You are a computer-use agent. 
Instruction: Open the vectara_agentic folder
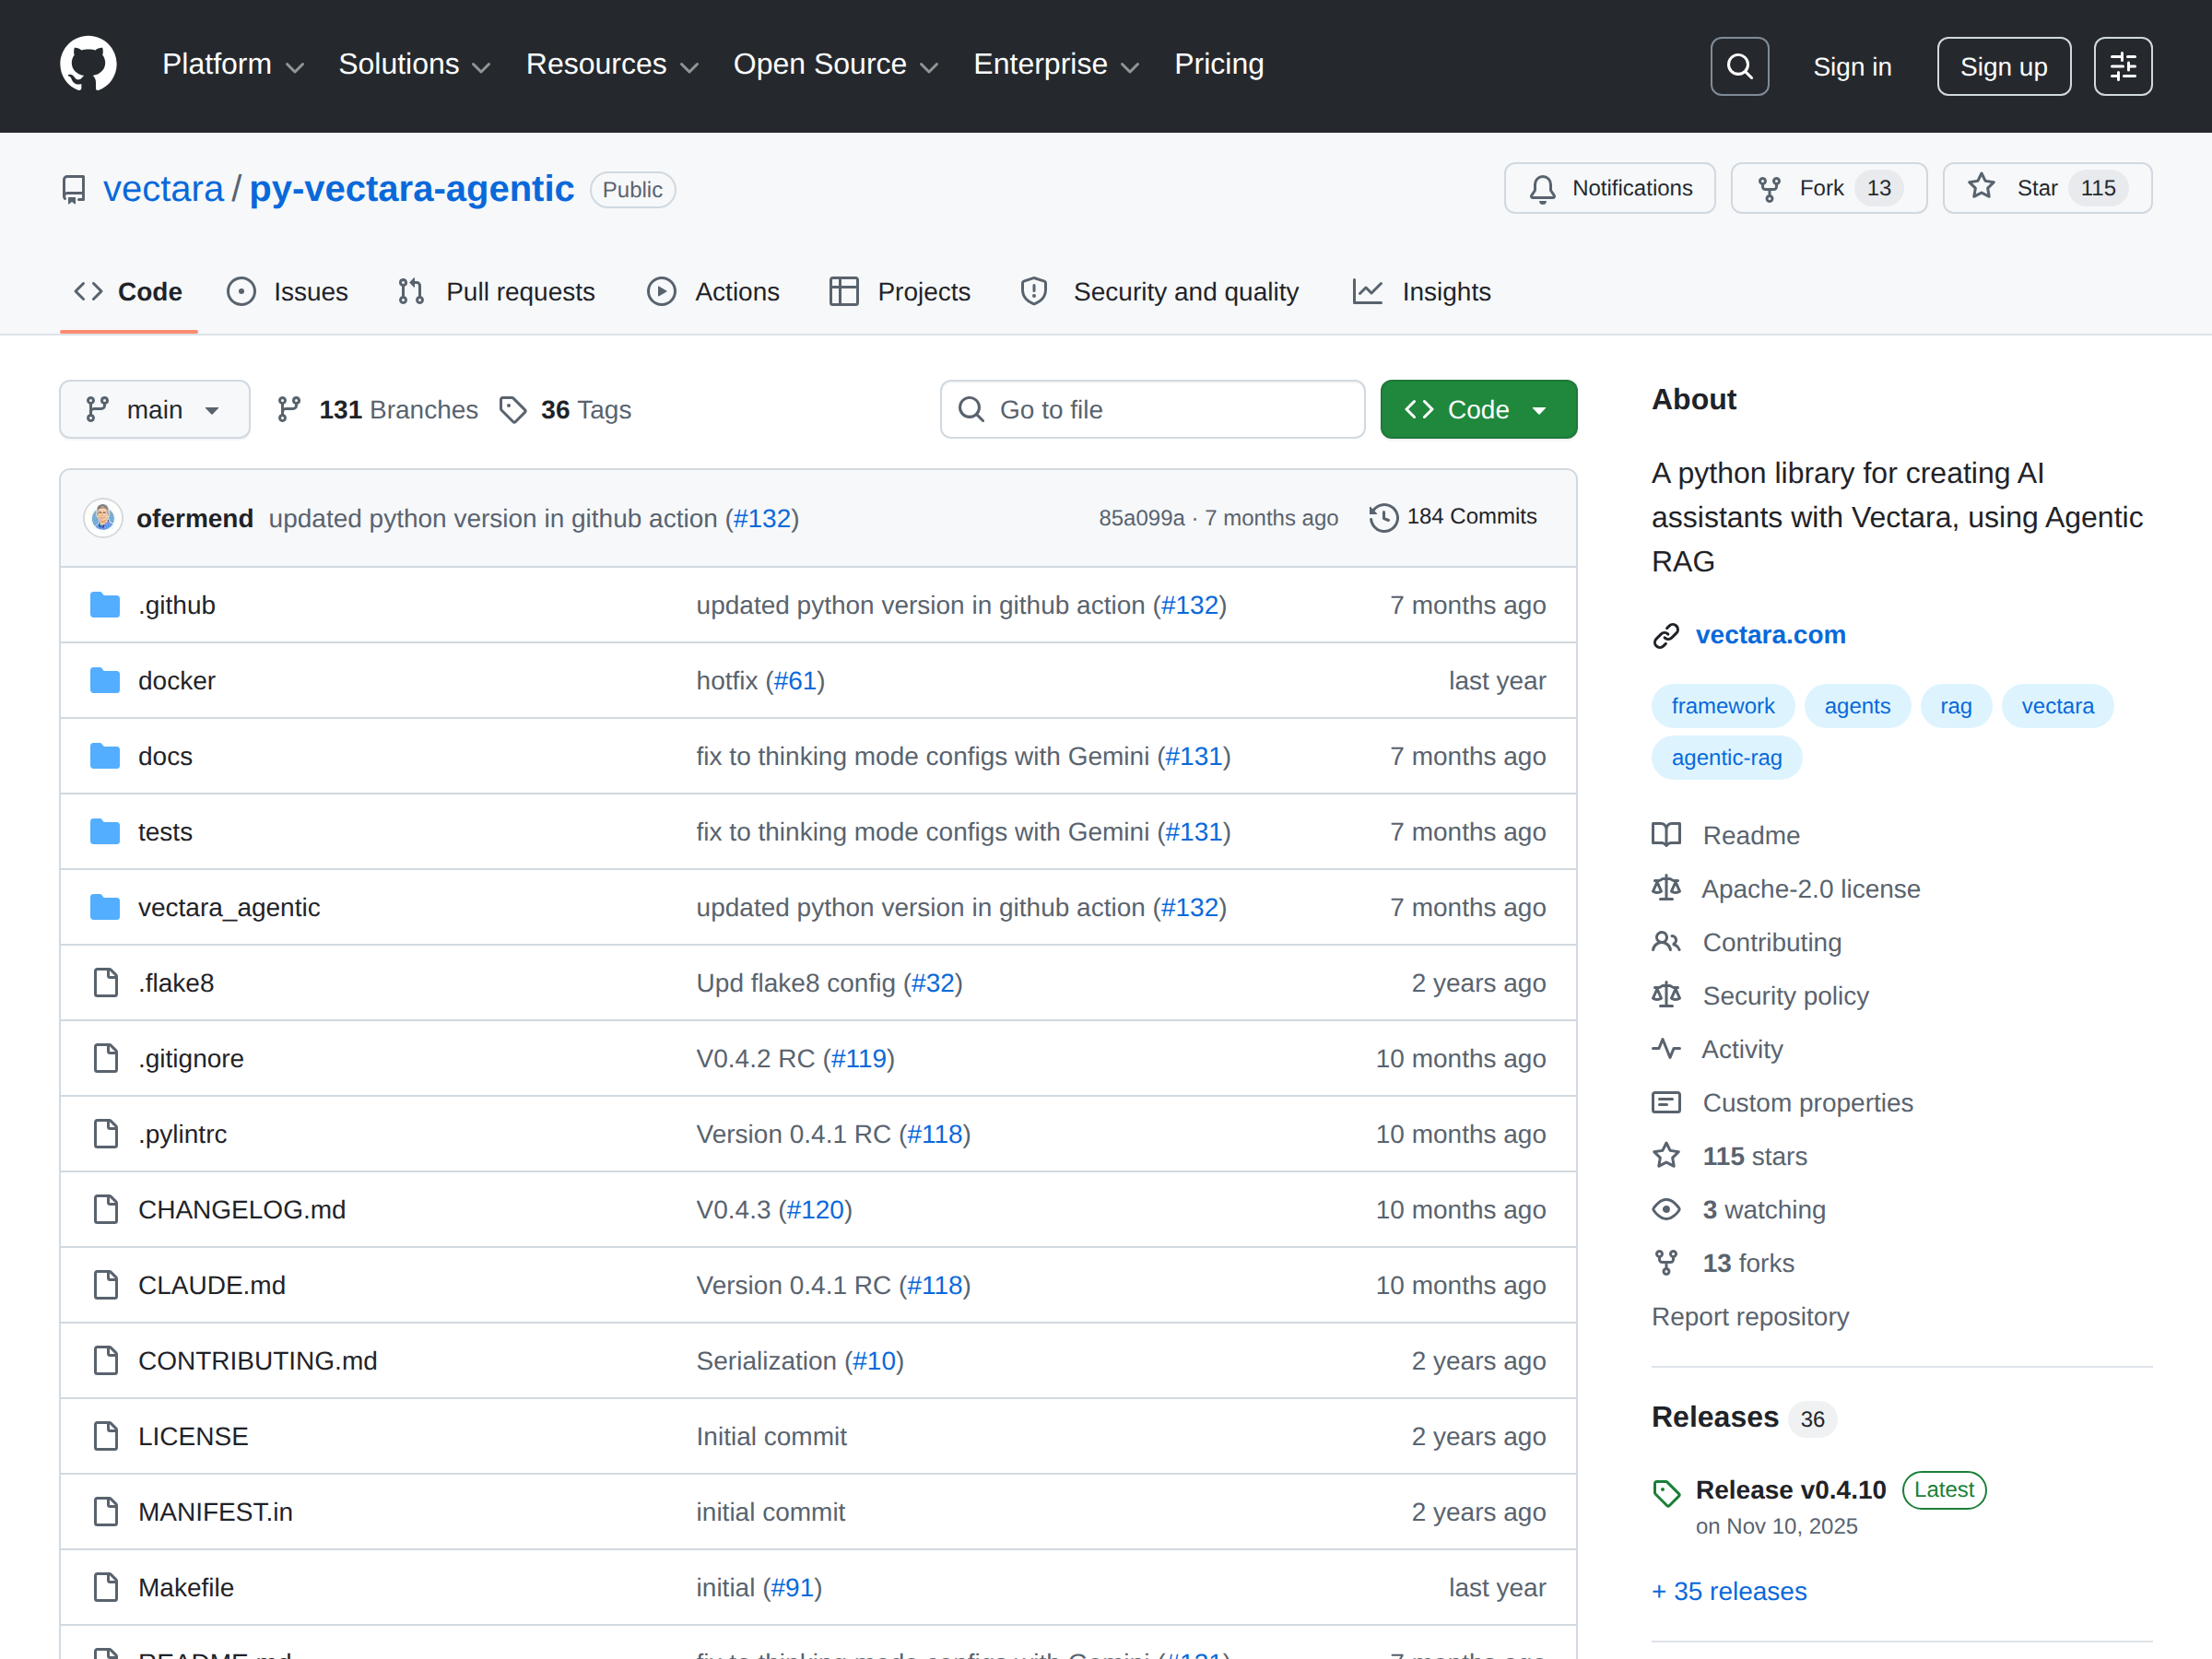229,907
